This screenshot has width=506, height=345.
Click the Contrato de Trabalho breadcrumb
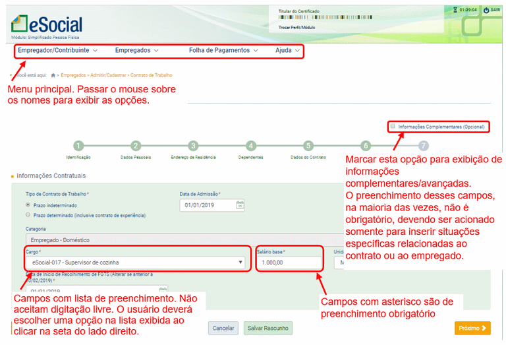click(151, 75)
